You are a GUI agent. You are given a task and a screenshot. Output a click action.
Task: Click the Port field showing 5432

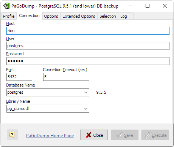point(19,77)
